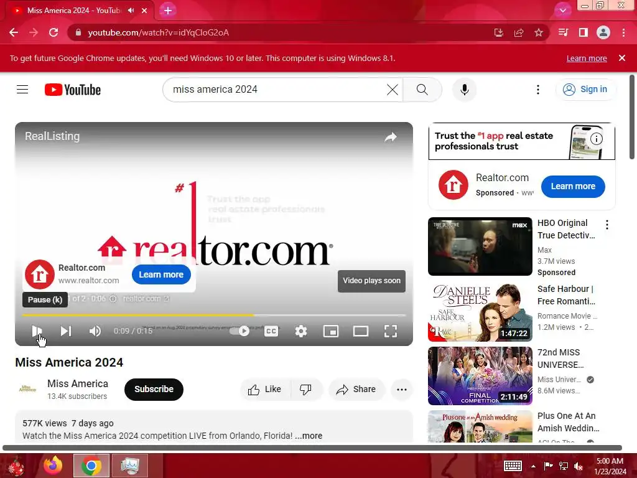Click Learn more on the video ad overlay
This screenshot has height=478, width=637.
pyautogui.click(x=161, y=274)
